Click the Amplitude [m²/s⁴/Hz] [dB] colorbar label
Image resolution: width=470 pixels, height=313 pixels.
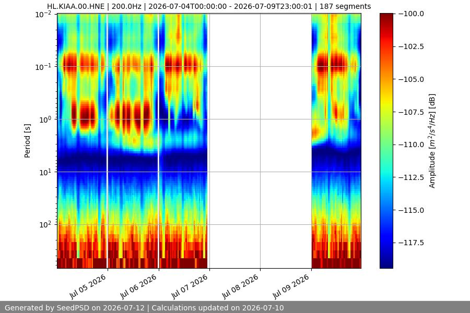(x=432, y=141)
